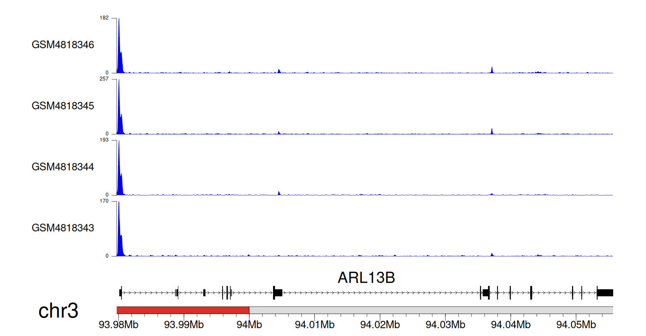Click the 93.98Mb axis tick label

click(118, 324)
